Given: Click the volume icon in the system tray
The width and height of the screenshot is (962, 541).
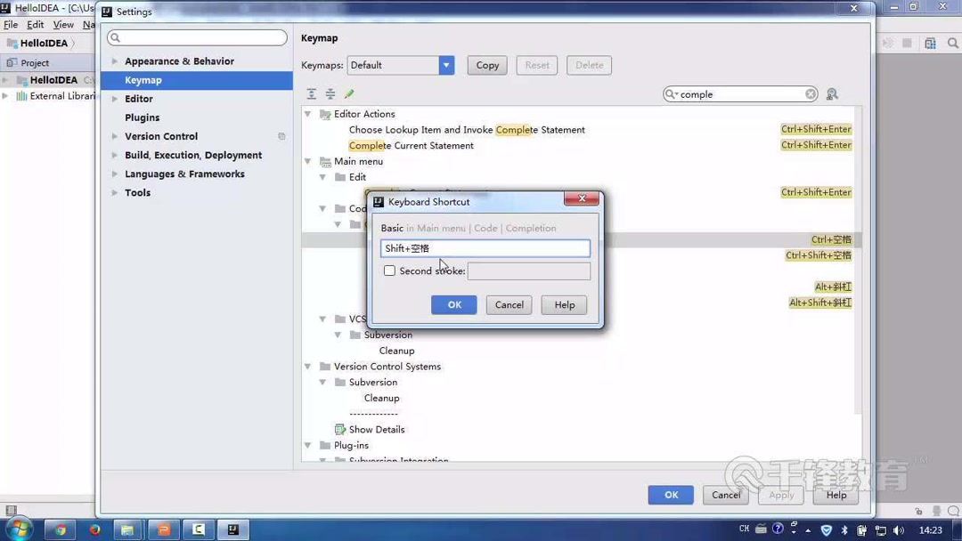Looking at the screenshot, I should (897, 529).
